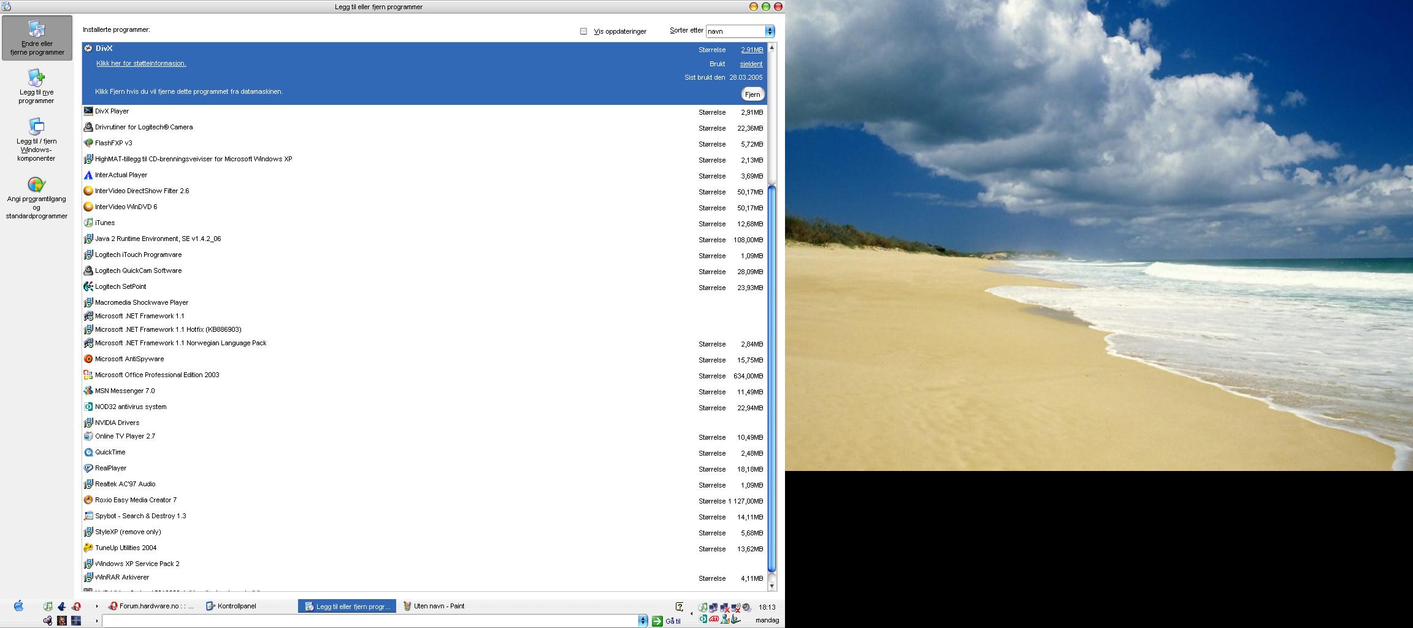Click into the taskbar address input field

(370, 621)
